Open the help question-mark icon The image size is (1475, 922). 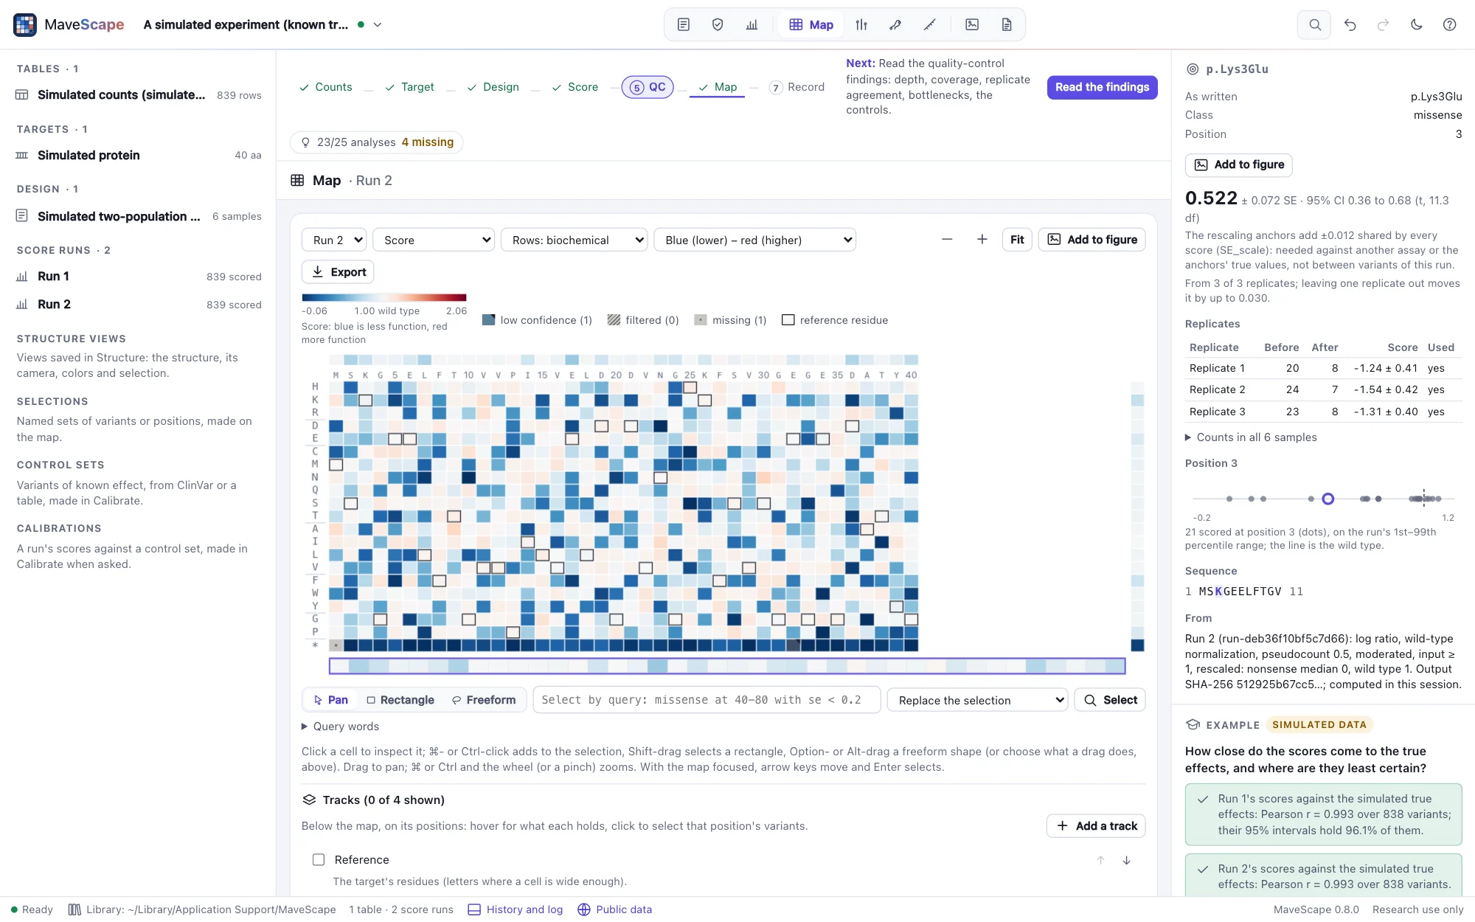click(x=1449, y=24)
